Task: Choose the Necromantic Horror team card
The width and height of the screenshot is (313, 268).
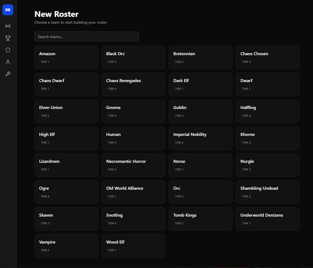Action: (x=133, y=165)
